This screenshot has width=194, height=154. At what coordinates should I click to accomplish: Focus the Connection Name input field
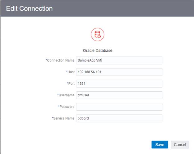click(119, 60)
